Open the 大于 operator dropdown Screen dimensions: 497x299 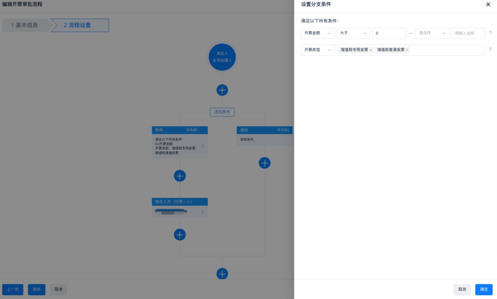click(x=353, y=33)
